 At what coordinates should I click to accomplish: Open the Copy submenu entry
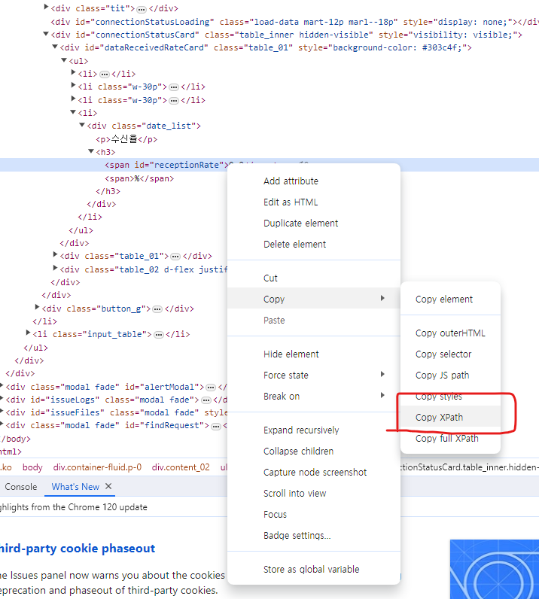coord(313,299)
